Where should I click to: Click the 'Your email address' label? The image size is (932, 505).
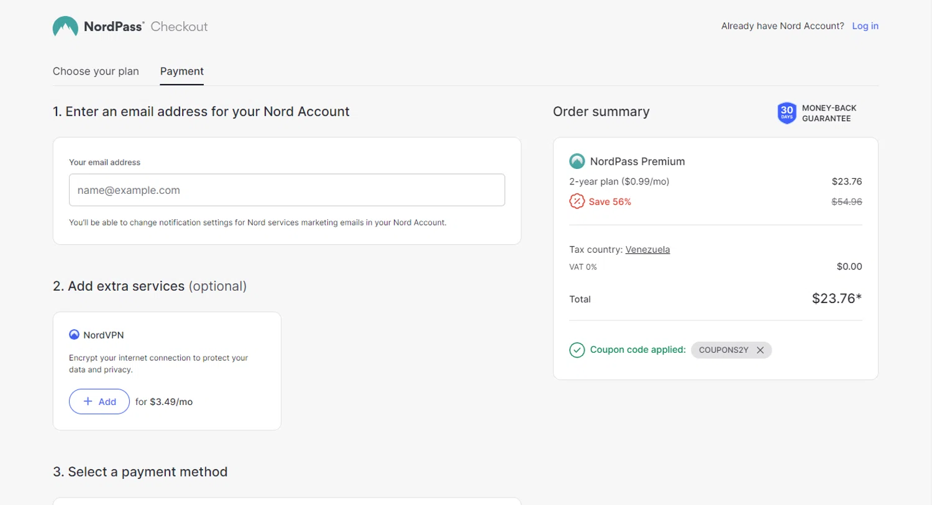104,163
